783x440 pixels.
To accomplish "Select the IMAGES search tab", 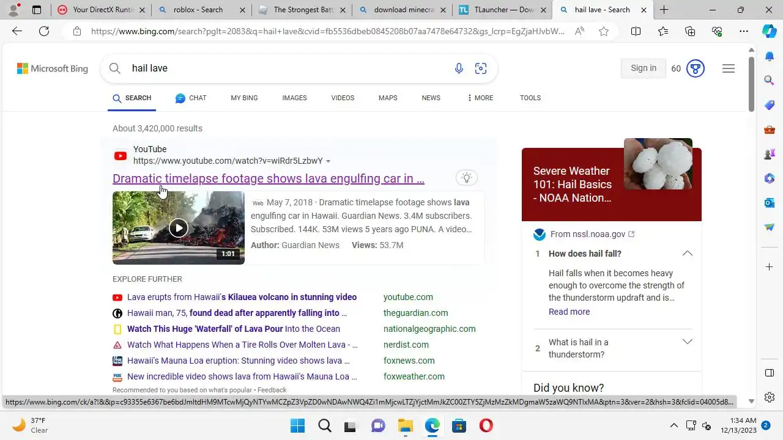I will (294, 98).
